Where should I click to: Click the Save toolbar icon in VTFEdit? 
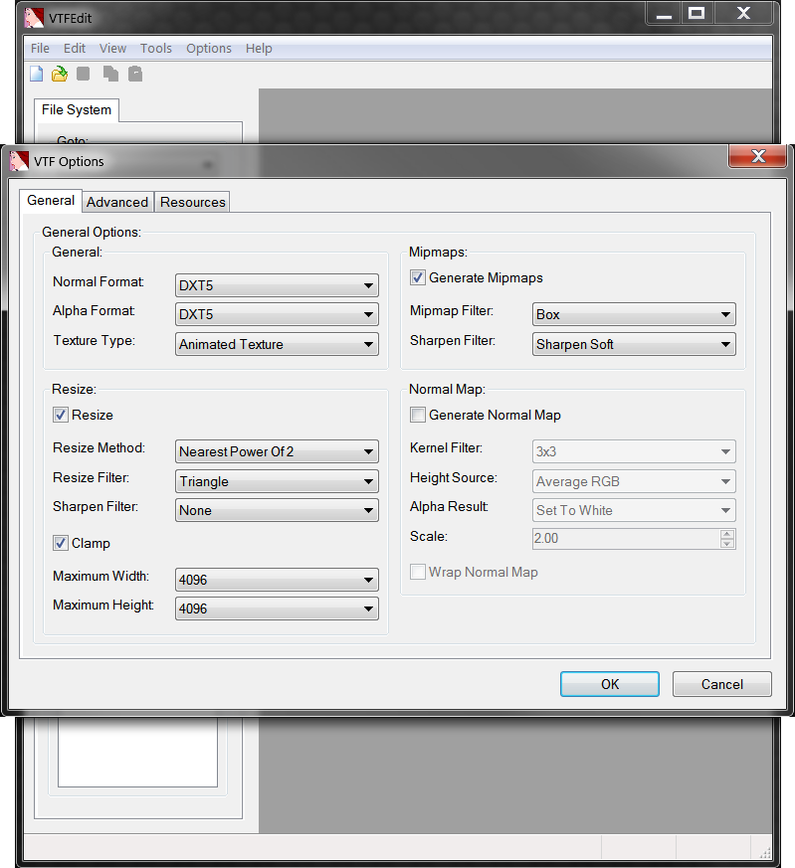[84, 74]
